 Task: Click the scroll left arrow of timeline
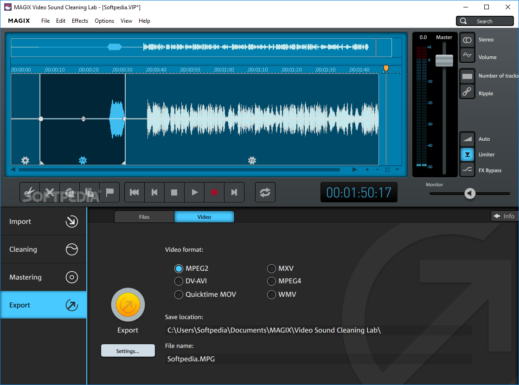pos(13,170)
